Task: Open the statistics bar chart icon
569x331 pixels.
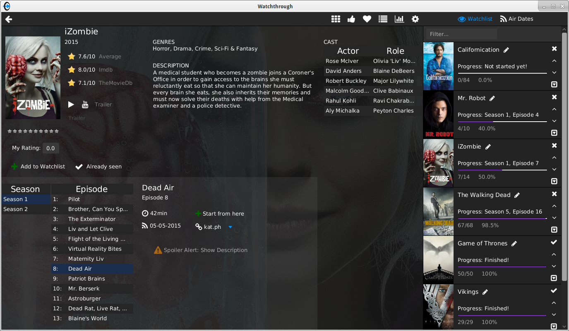Action: [399, 19]
